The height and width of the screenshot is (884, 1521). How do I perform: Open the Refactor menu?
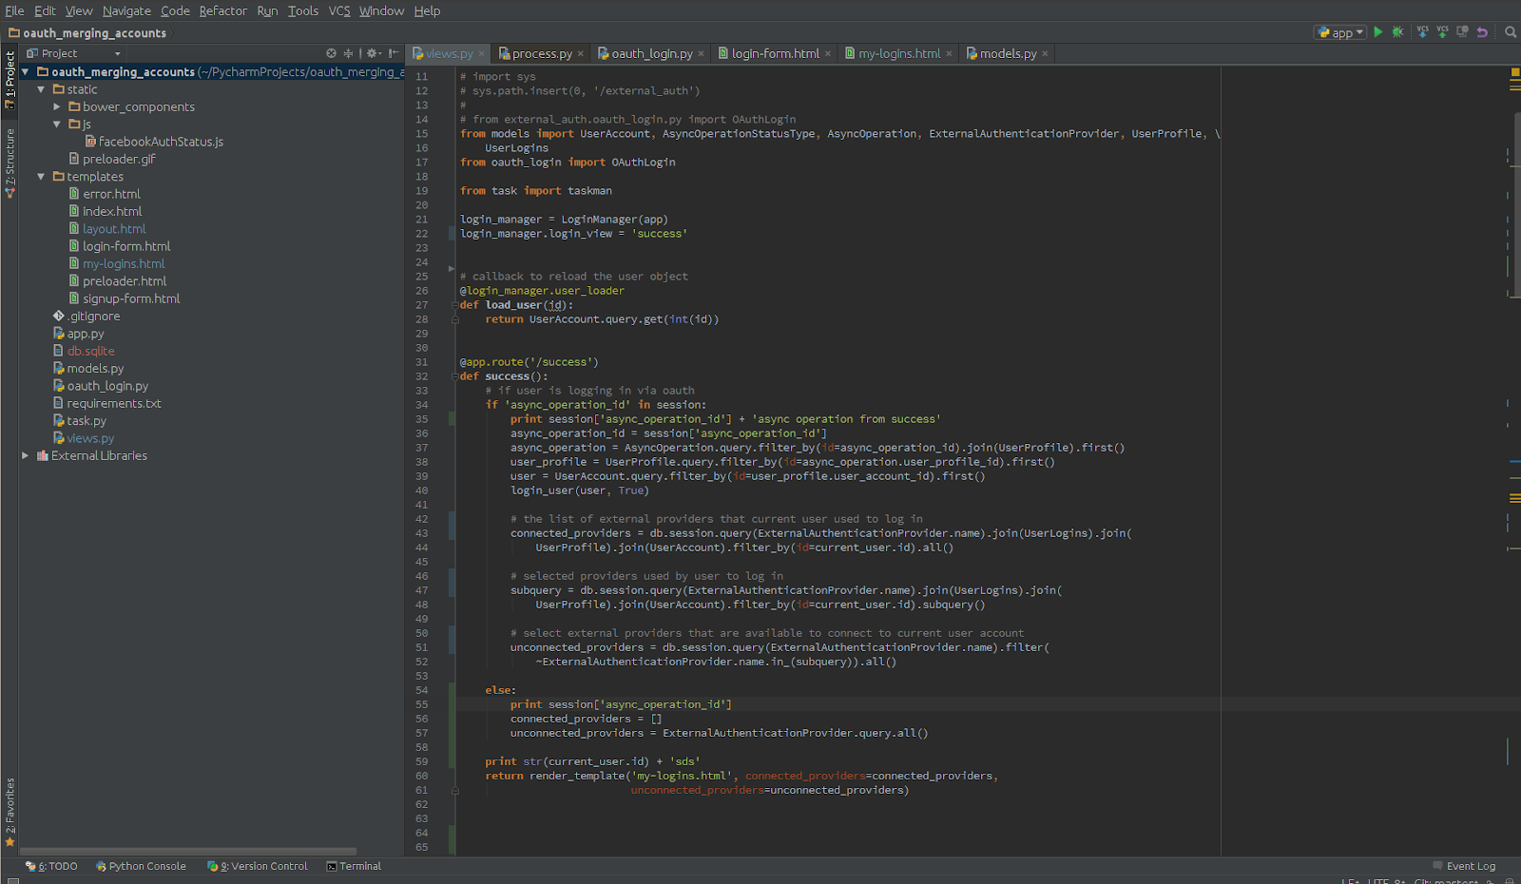click(222, 10)
